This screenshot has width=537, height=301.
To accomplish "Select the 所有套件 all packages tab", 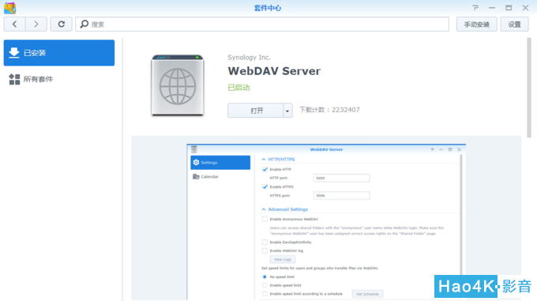I will click(x=59, y=79).
